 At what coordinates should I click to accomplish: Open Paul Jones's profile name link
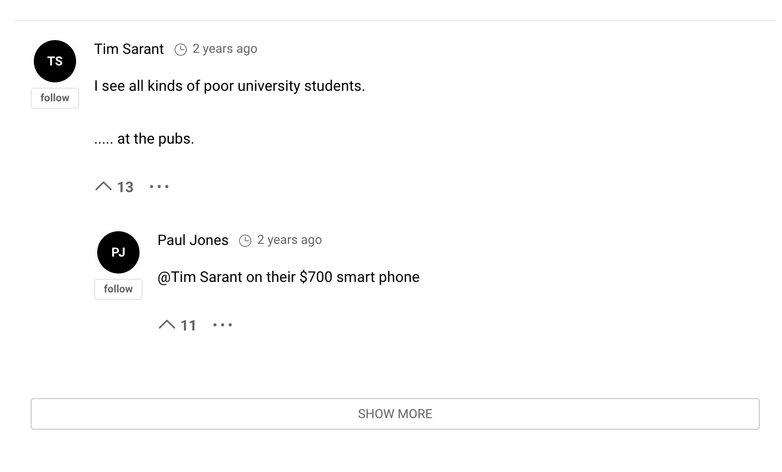pyautogui.click(x=193, y=240)
